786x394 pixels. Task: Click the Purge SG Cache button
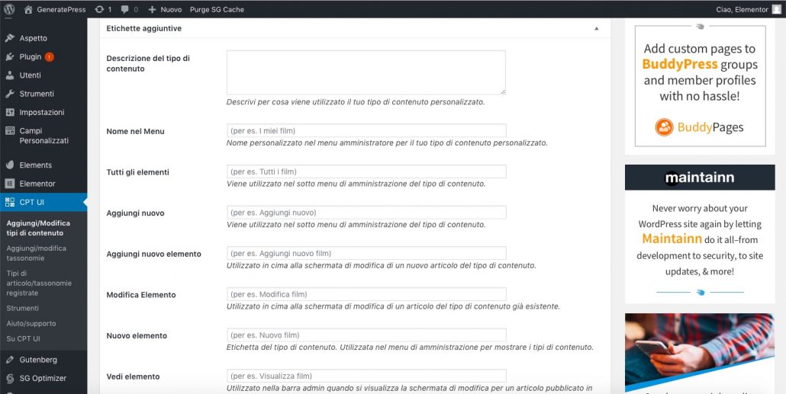tap(217, 9)
